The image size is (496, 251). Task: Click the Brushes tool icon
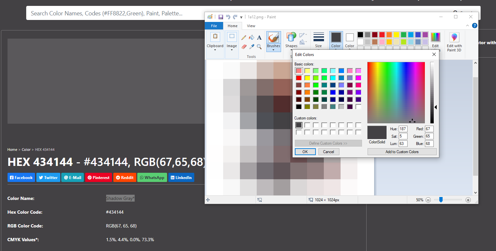coord(273,37)
